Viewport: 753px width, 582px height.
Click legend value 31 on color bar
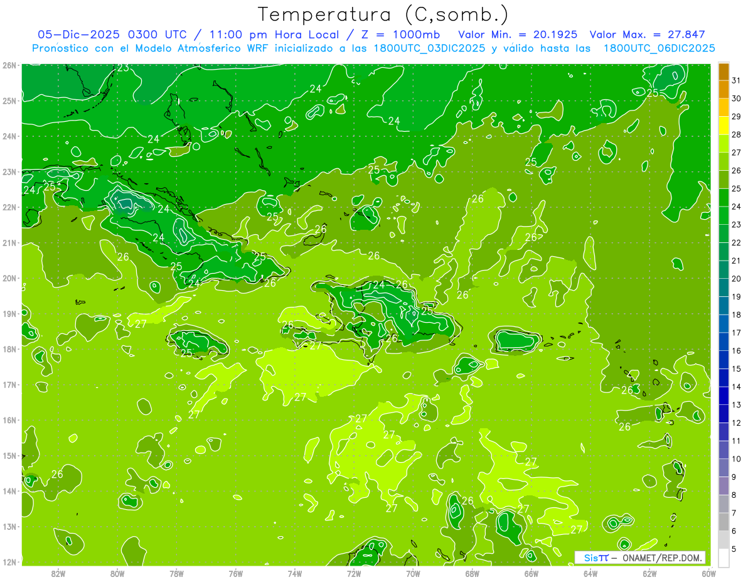pyautogui.click(x=736, y=80)
